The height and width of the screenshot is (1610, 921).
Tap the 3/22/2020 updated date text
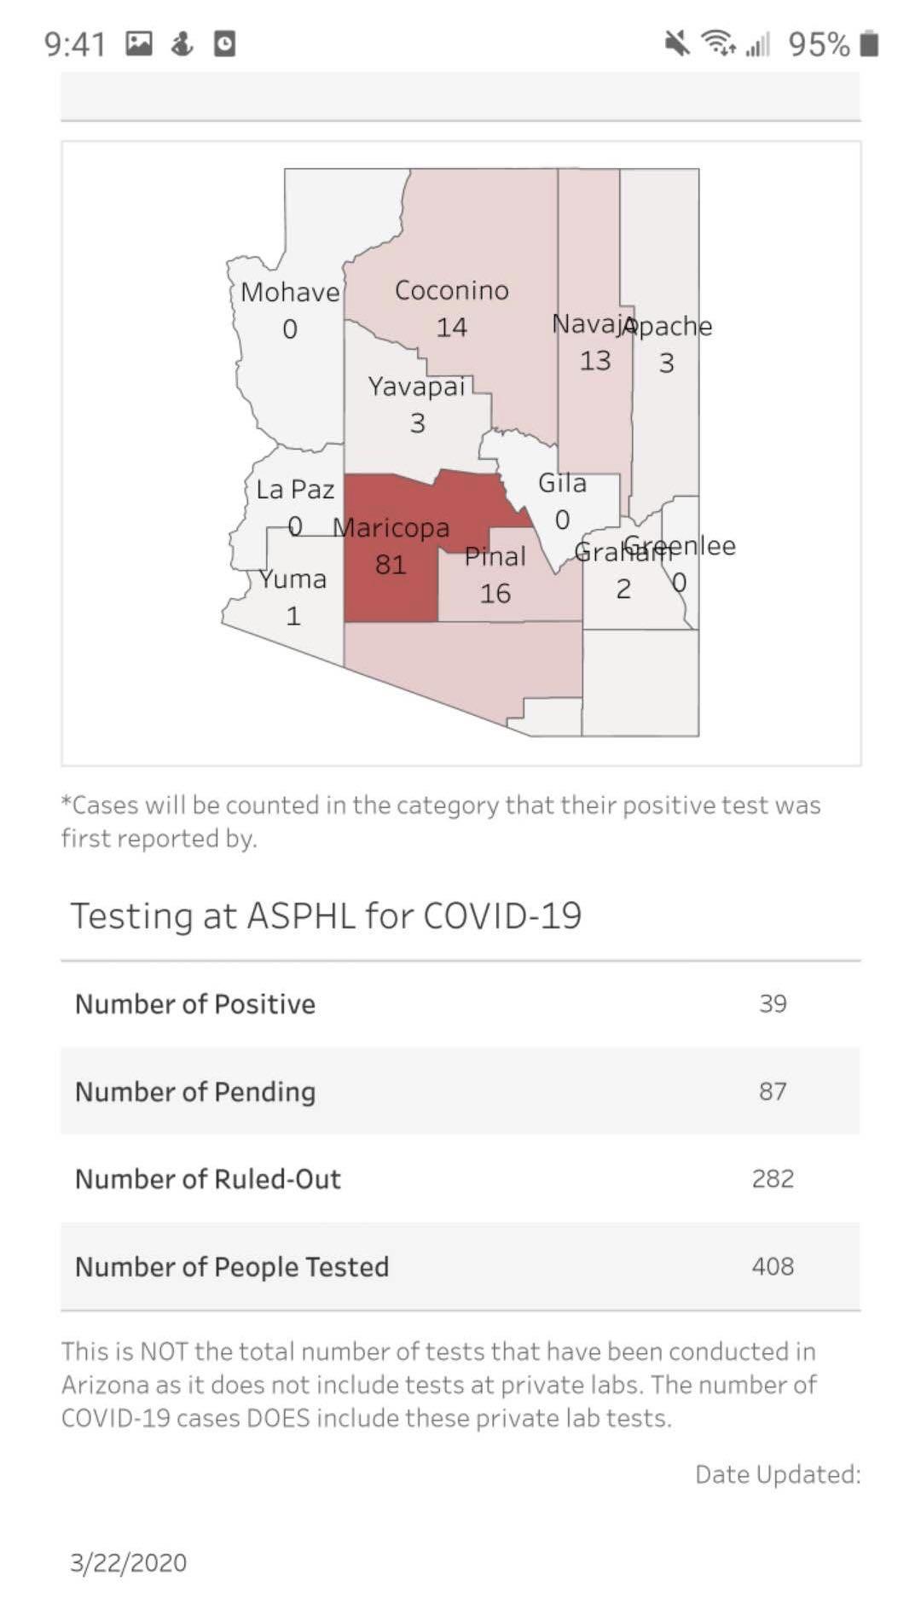[x=128, y=1563]
